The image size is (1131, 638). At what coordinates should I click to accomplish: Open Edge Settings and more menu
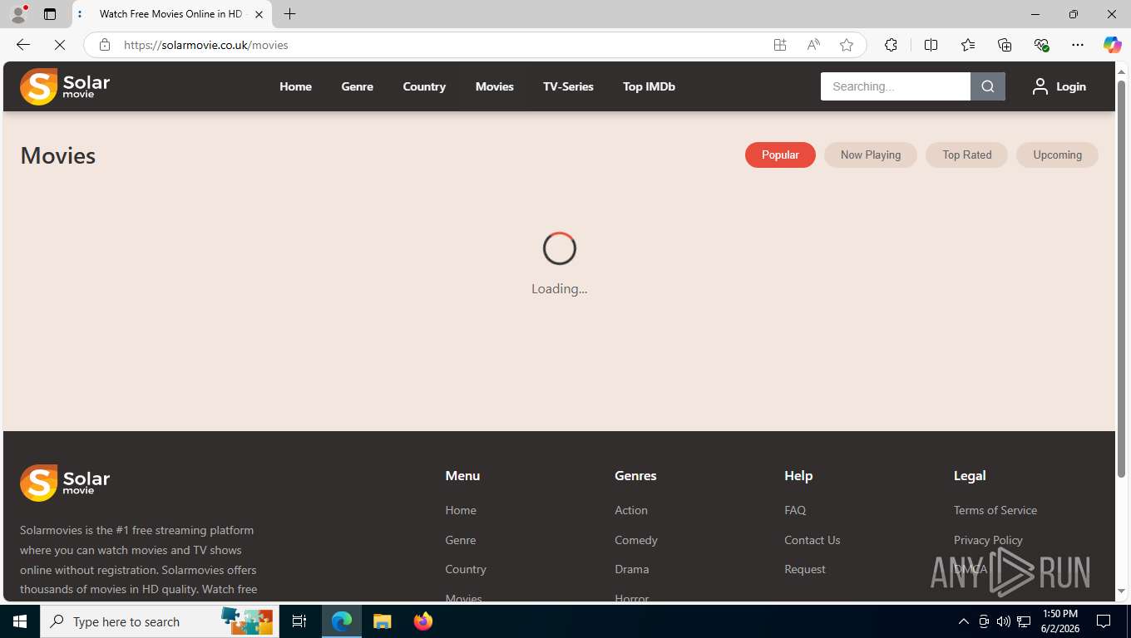1078,45
